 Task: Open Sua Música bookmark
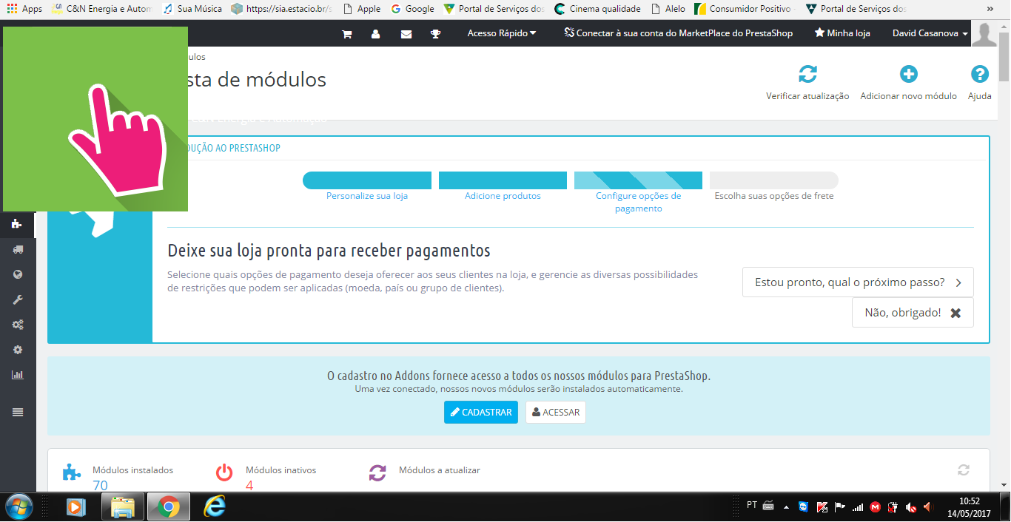[192, 9]
